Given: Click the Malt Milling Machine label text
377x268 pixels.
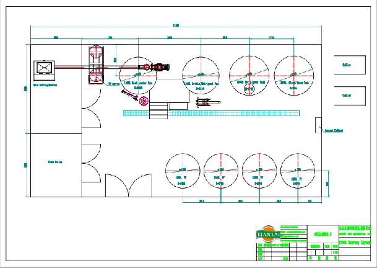Looking at the screenshot, I should (x=45, y=85).
